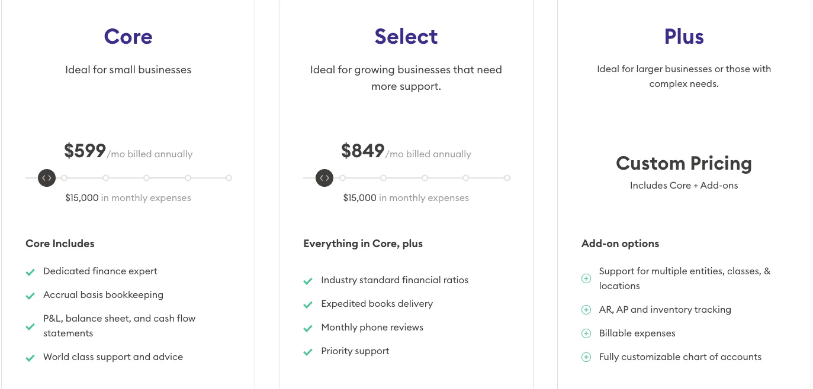This screenshot has width=813, height=389.
Task: Click the last stop on Core slider
Action: [x=229, y=178]
